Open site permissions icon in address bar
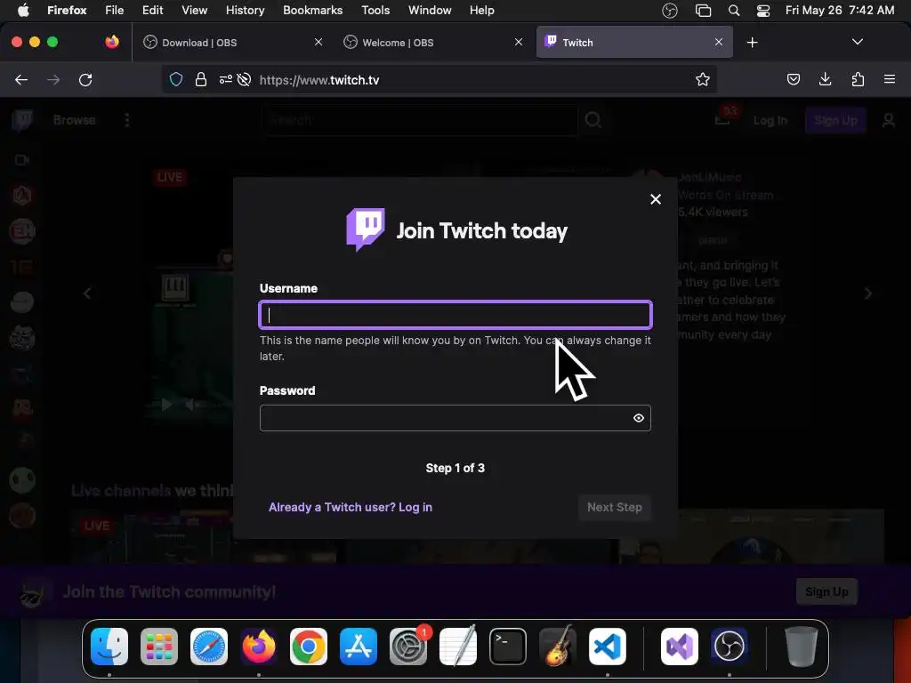This screenshot has width=911, height=683. 225,79
